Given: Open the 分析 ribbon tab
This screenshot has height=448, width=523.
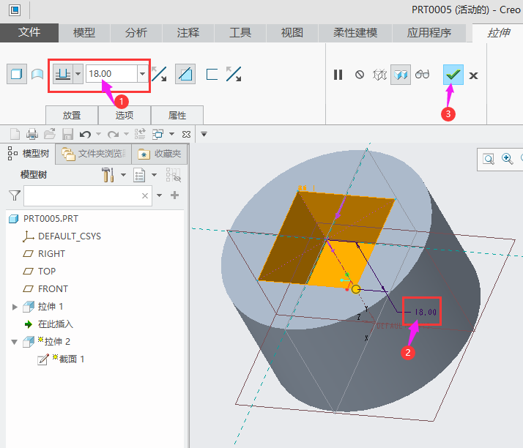Looking at the screenshot, I should click(136, 33).
